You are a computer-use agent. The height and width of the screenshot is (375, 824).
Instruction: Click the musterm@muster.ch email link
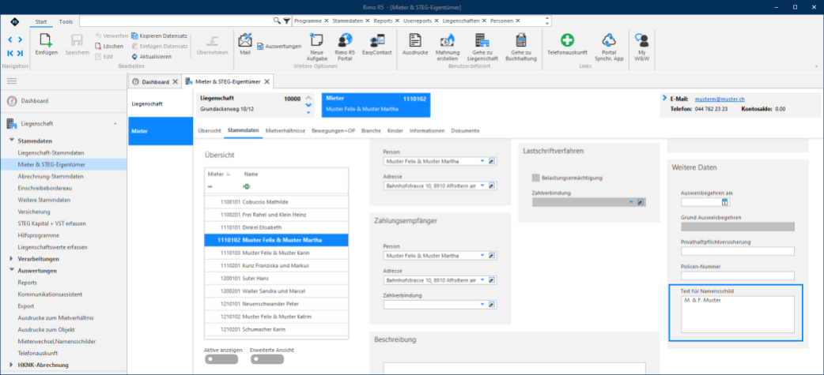tap(720, 99)
